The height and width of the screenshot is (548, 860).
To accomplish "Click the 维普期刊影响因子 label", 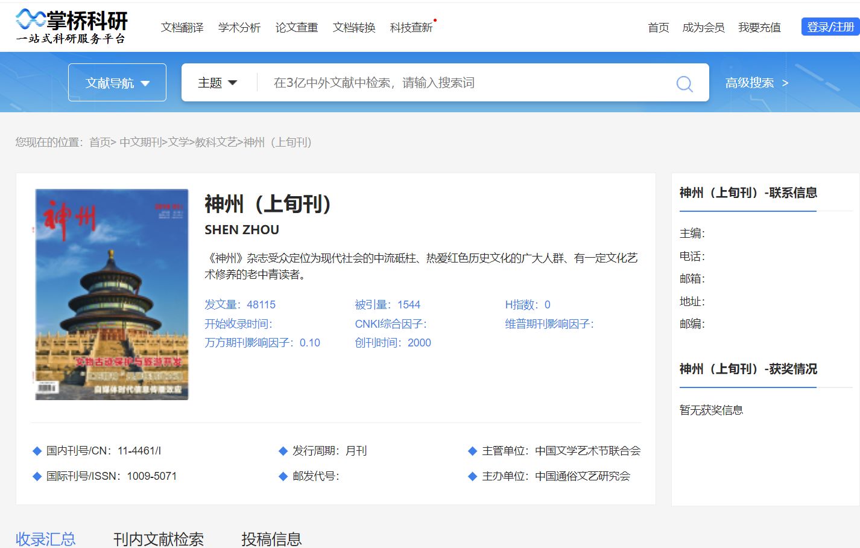I will coord(549,324).
